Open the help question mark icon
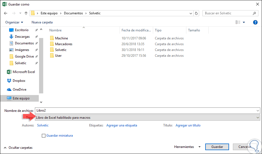 255,22
